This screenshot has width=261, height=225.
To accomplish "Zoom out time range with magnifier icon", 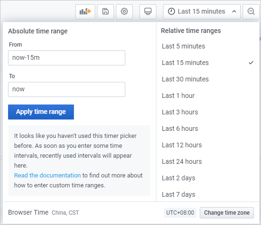I will pos(251,12).
